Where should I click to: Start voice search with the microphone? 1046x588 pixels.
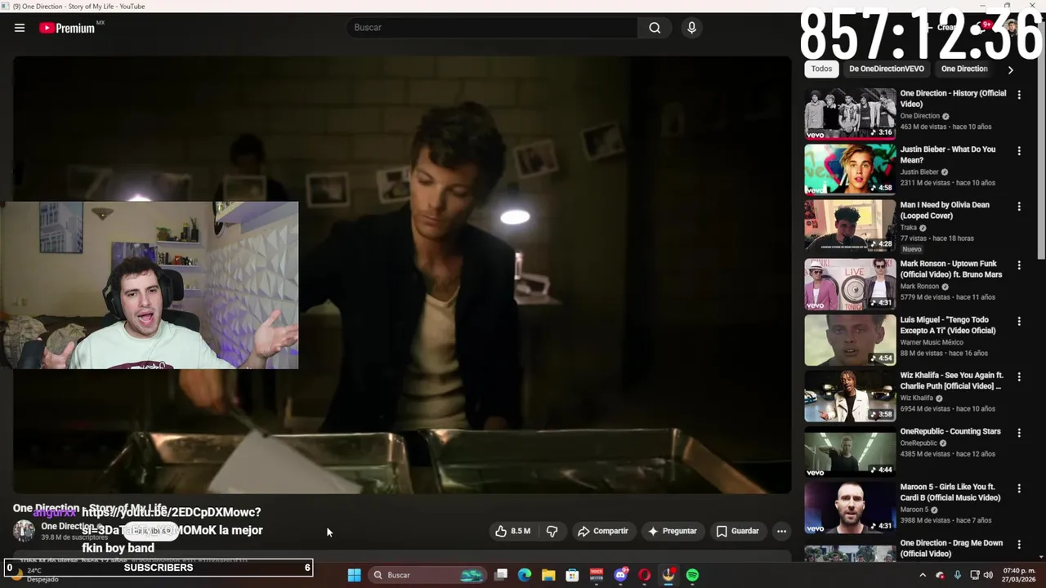(691, 28)
